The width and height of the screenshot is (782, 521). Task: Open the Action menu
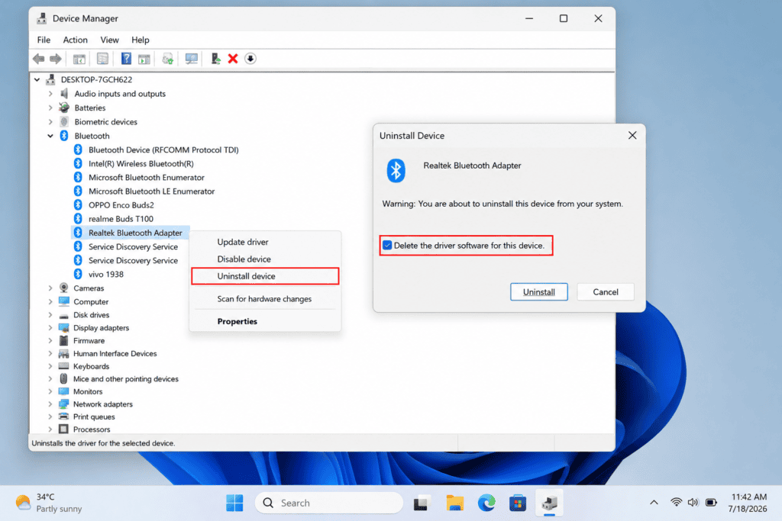[76, 40]
